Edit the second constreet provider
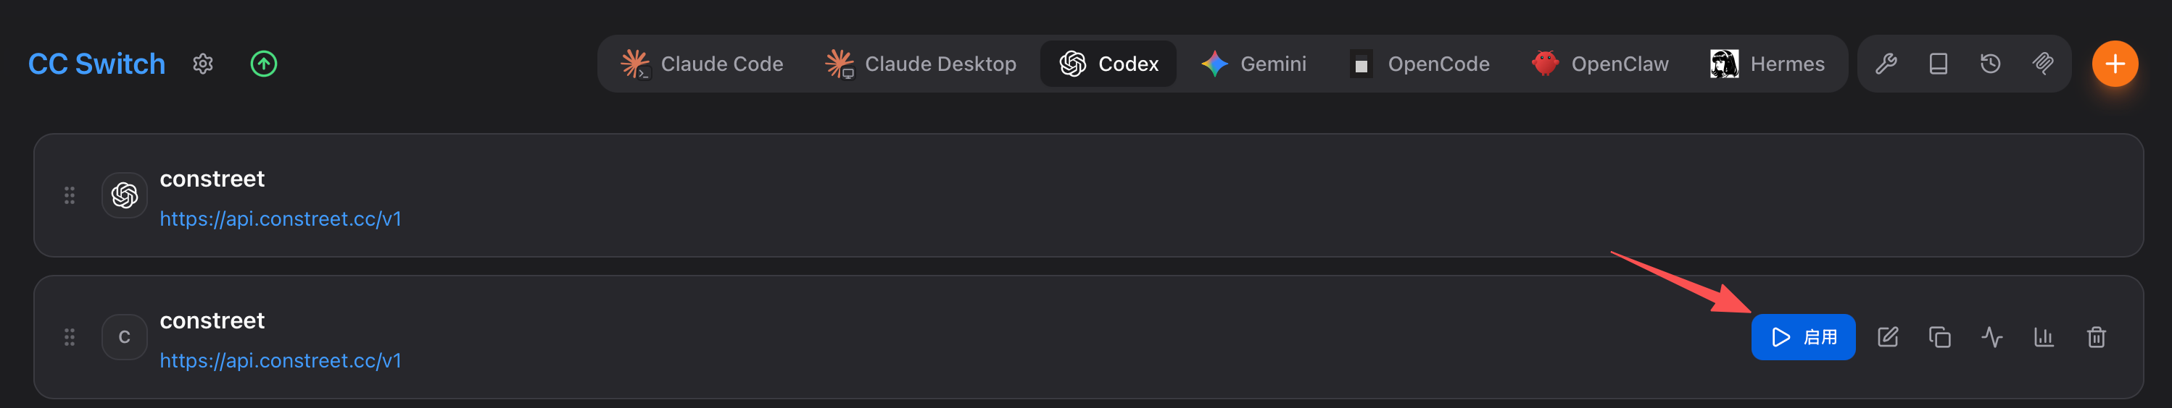 coord(1888,337)
